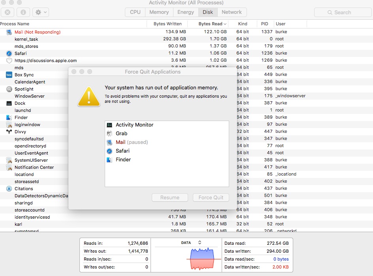Click the shield icon beside discussions.apple.com
The height and width of the screenshot is (276, 373).
tap(9, 60)
